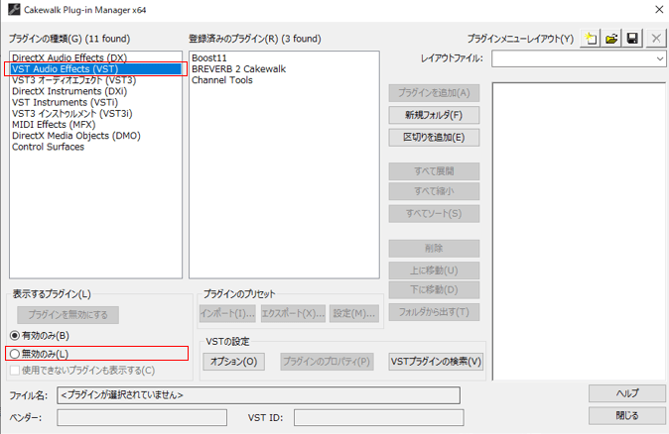This screenshot has width=669, height=434.
Task: Click the プラグインを無効にする button
Action: 67,315
